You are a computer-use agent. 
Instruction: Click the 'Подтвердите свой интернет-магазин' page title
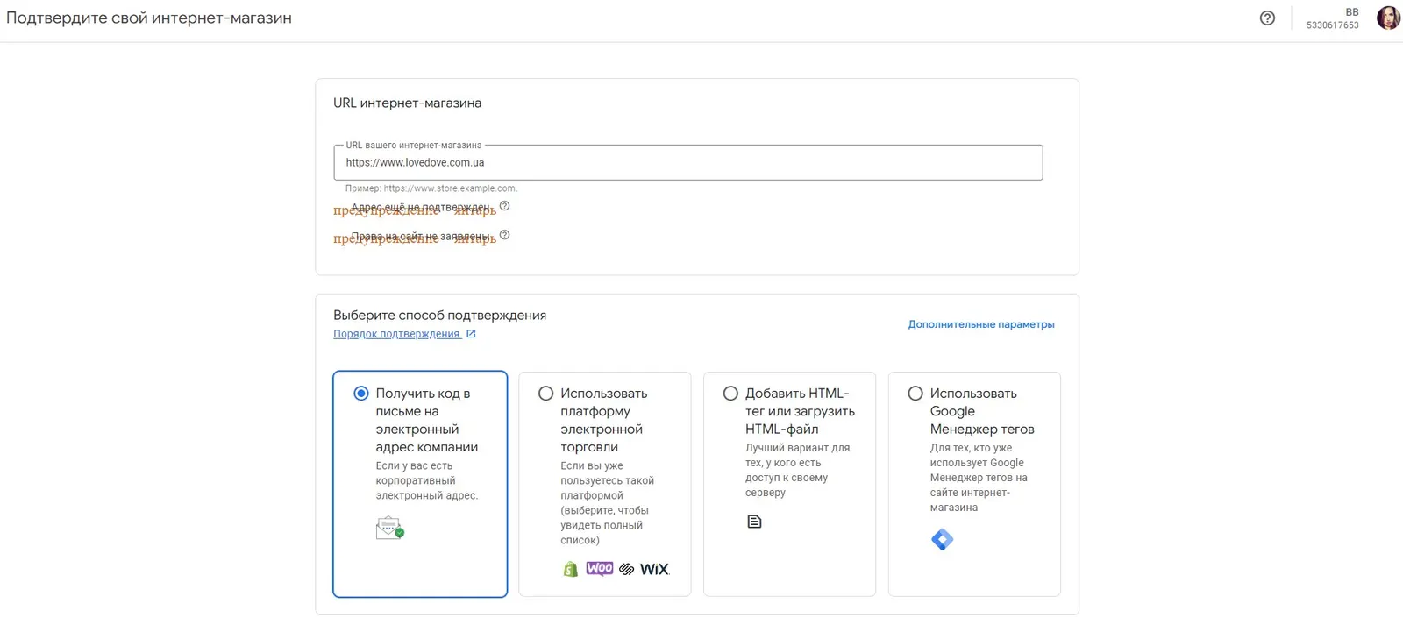tap(149, 18)
